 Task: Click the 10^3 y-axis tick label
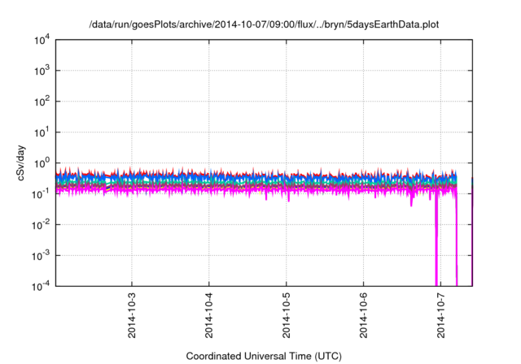click(x=42, y=71)
